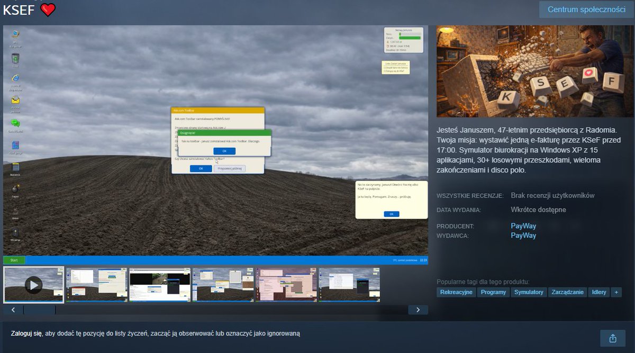
Task: Click the thumbnail strip scrollbar handle
Action: (x=39, y=310)
